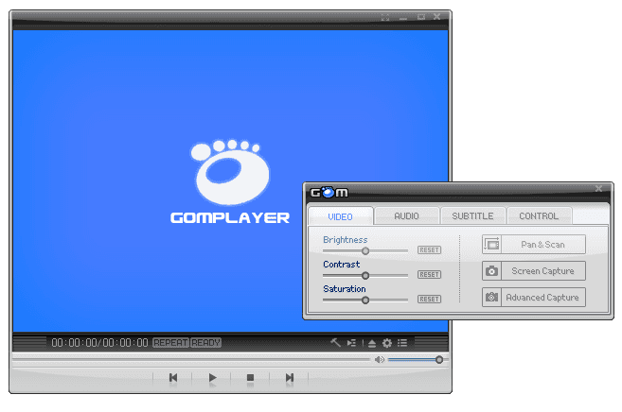Screen dimensions: 622x412
Task: Start playback with the play button
Action: pos(212,378)
